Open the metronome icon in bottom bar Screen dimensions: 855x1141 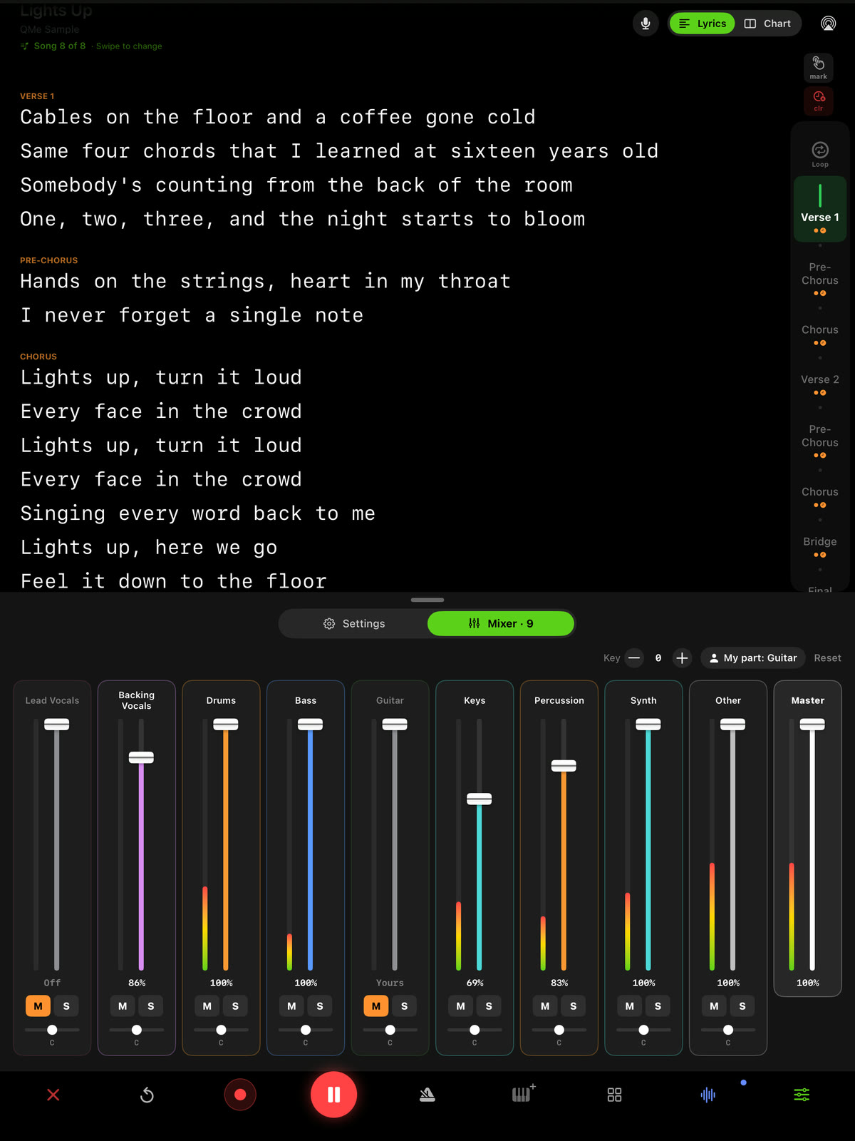click(427, 1095)
